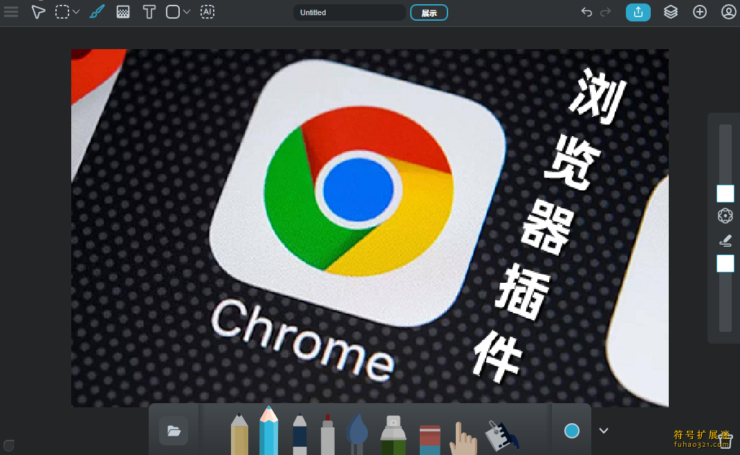This screenshot has width=740, height=455.
Task: Select the dark navy marker brush
Action: 299,434
